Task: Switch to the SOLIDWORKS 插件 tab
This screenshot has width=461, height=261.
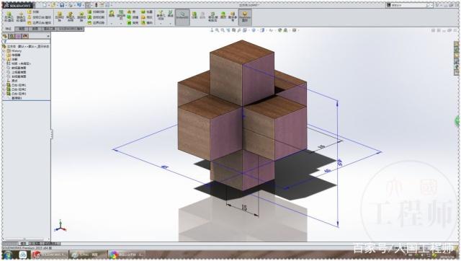Action: click(71, 29)
